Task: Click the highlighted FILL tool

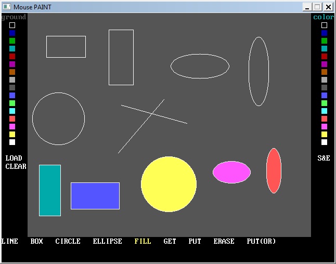Action: (143, 242)
